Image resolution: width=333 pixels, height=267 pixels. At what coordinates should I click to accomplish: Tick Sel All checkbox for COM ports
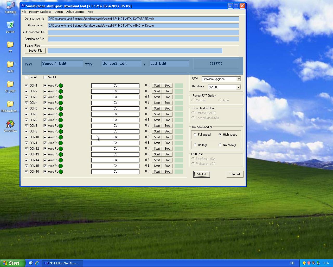pos(26,77)
